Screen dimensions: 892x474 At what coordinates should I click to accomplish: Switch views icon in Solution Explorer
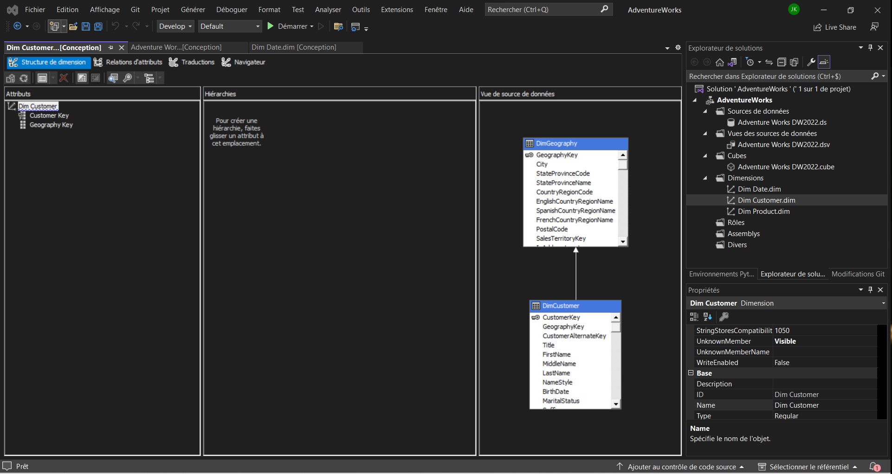(732, 62)
